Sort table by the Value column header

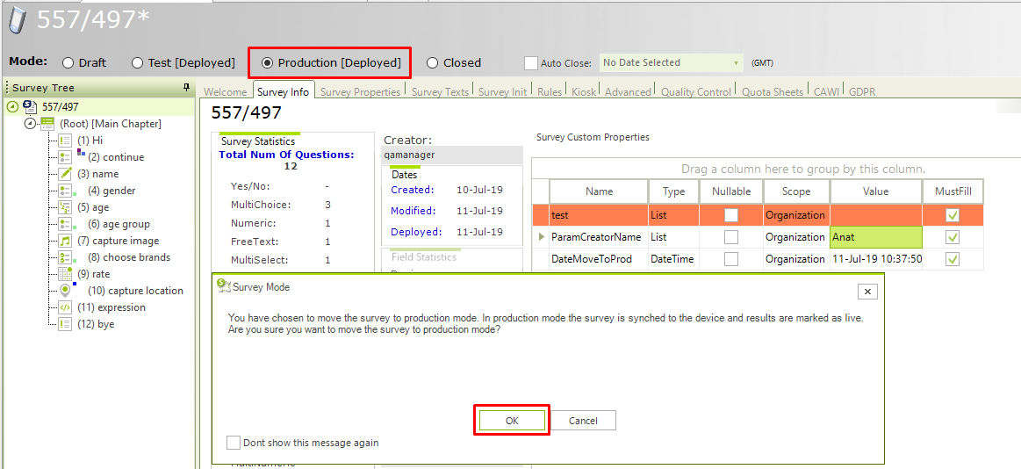point(876,191)
